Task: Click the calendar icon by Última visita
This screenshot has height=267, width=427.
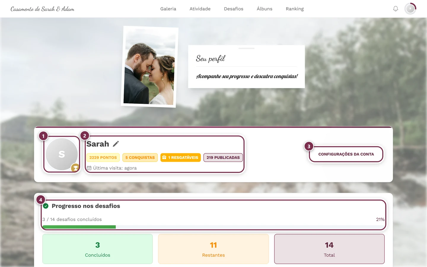Action: (89, 168)
